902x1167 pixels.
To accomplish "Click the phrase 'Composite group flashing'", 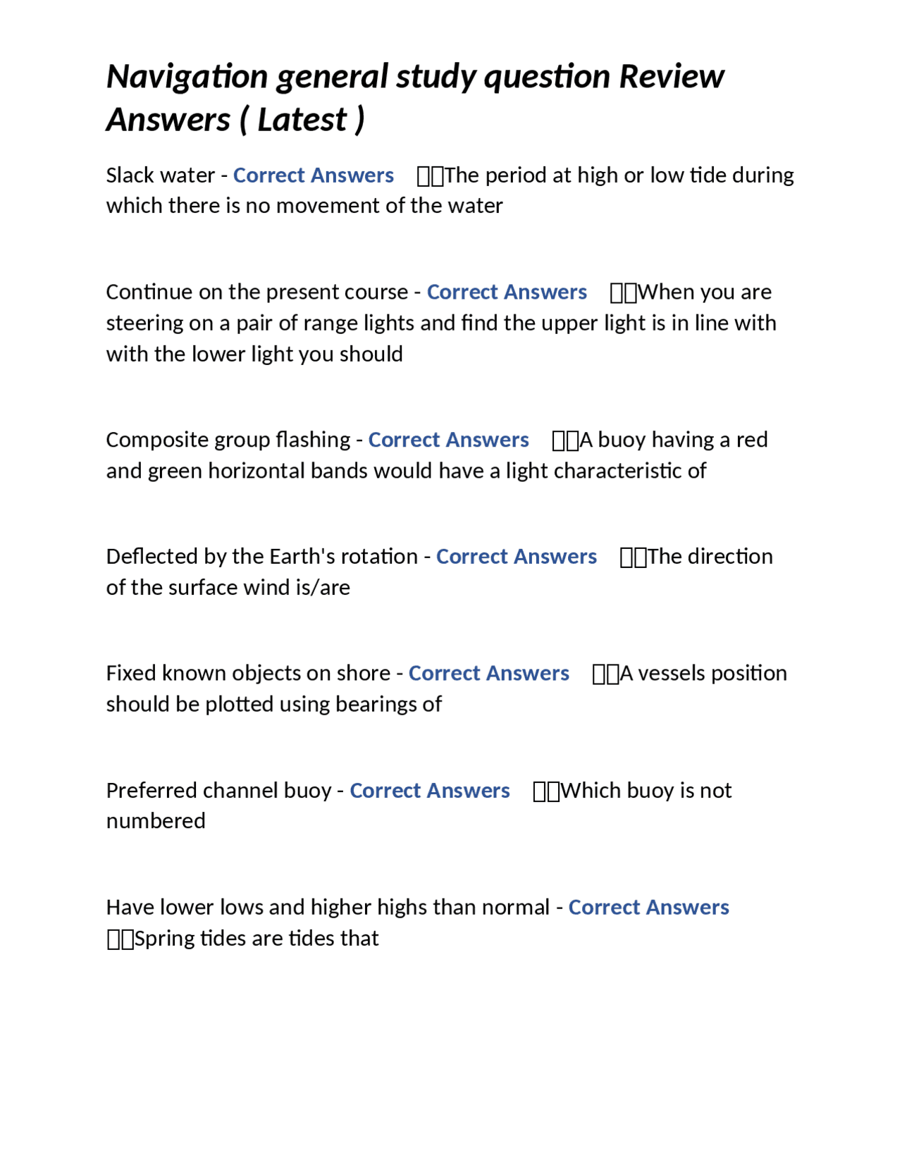I will pos(228,440).
